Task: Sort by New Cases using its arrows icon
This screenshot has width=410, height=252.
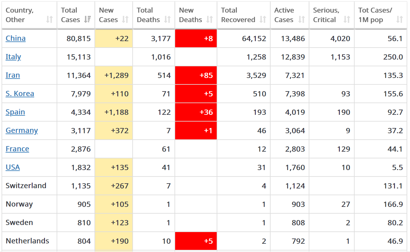Action: [x=125, y=20]
